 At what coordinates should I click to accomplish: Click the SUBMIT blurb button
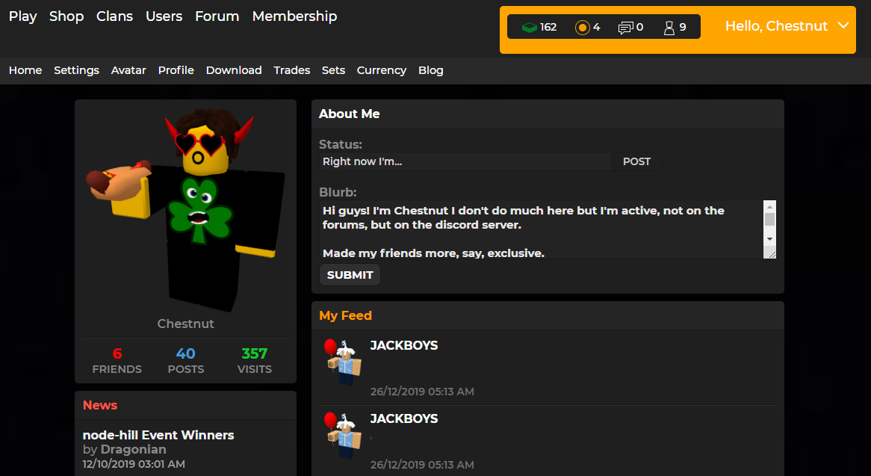[x=350, y=275]
